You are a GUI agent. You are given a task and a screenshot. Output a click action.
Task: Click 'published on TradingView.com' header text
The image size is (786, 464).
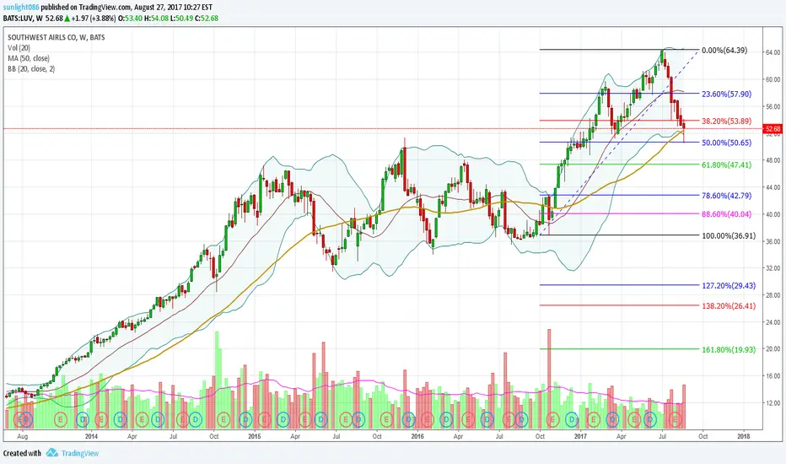coord(86,8)
